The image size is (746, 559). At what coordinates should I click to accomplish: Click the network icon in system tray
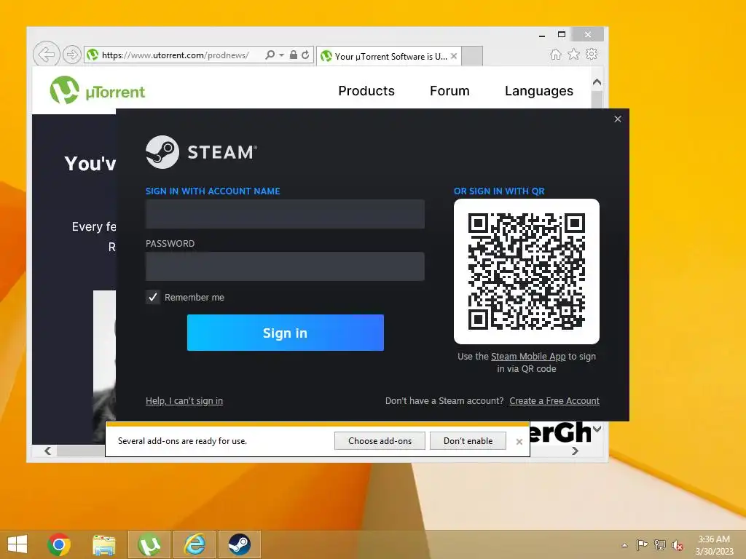coord(660,544)
